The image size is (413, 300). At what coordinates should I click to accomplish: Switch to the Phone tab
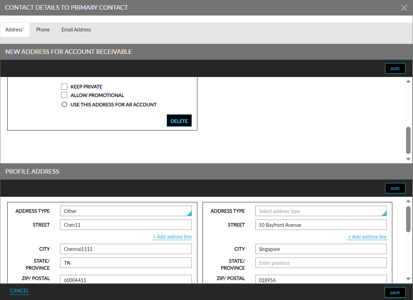[43, 29]
